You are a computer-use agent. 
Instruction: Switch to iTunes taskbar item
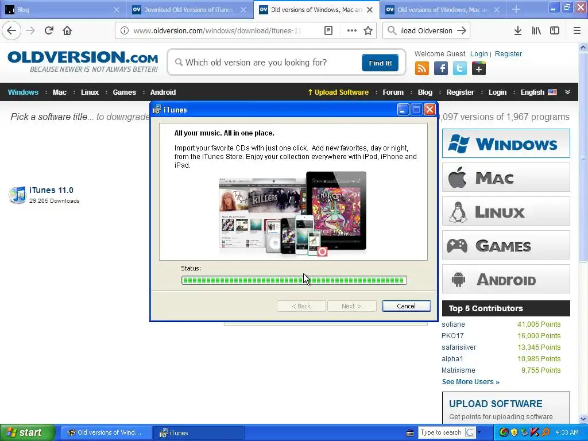coord(199,432)
